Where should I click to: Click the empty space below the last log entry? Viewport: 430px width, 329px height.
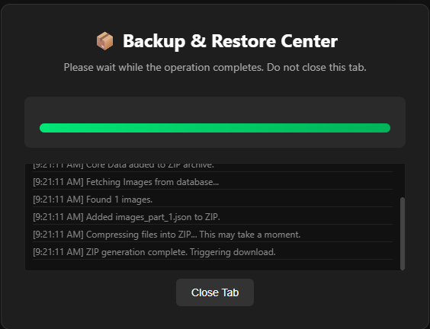pyautogui.click(x=213, y=265)
